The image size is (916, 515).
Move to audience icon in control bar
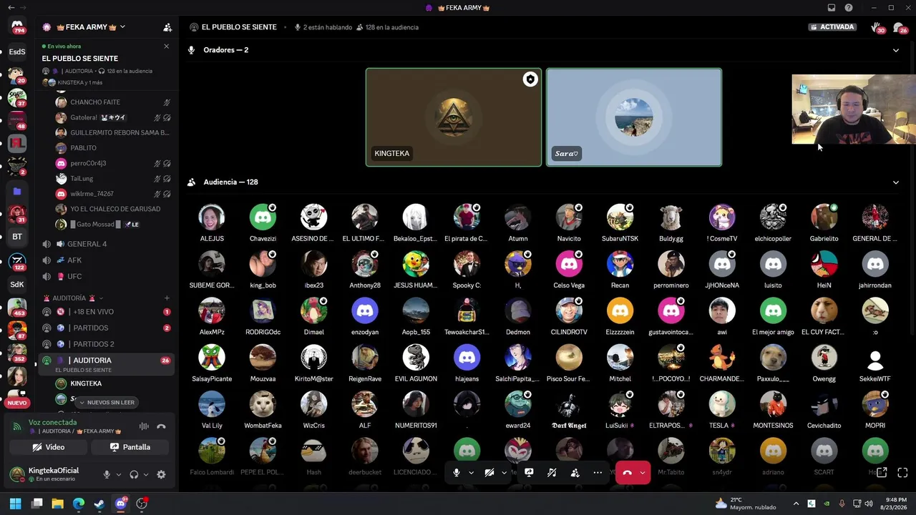tap(575, 472)
